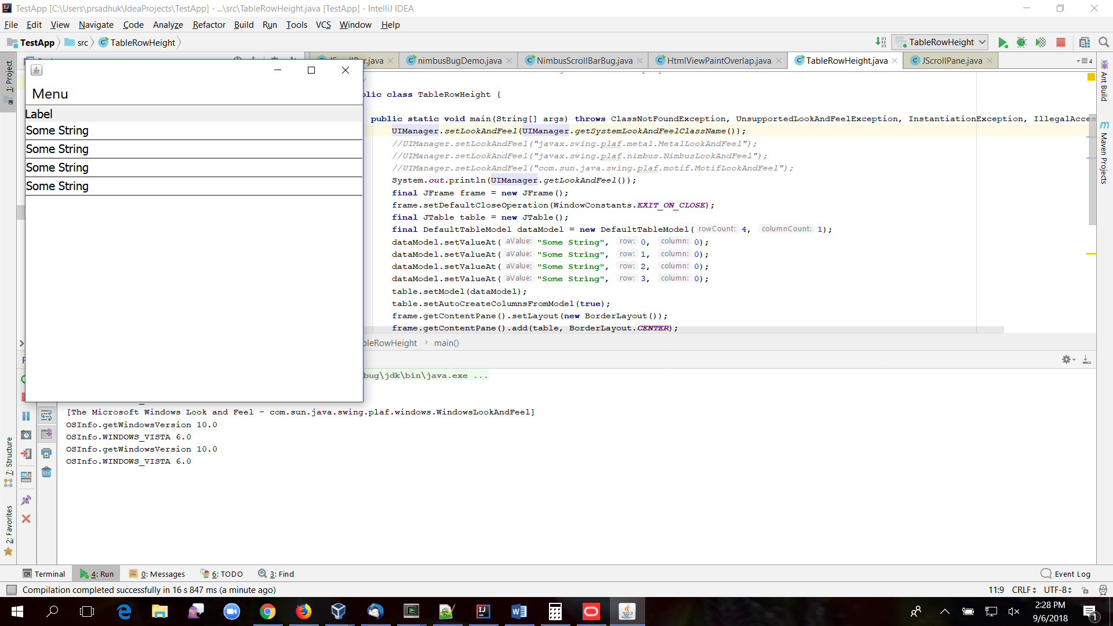Image resolution: width=1113 pixels, height=626 pixels.
Task: Run TableRowHeight with green play button
Action: pyautogui.click(x=1002, y=42)
